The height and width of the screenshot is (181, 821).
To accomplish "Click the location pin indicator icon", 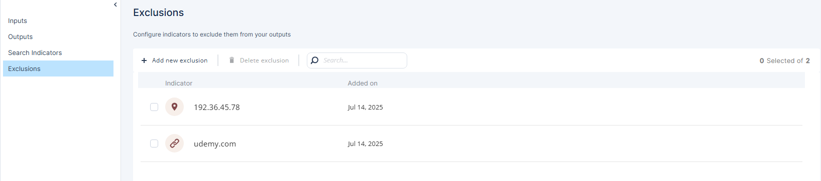I will (174, 106).
